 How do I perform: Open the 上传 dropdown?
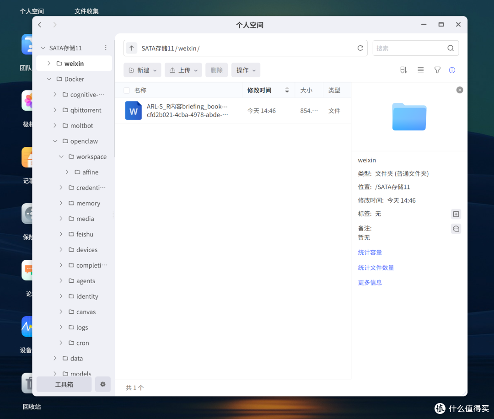tap(183, 70)
